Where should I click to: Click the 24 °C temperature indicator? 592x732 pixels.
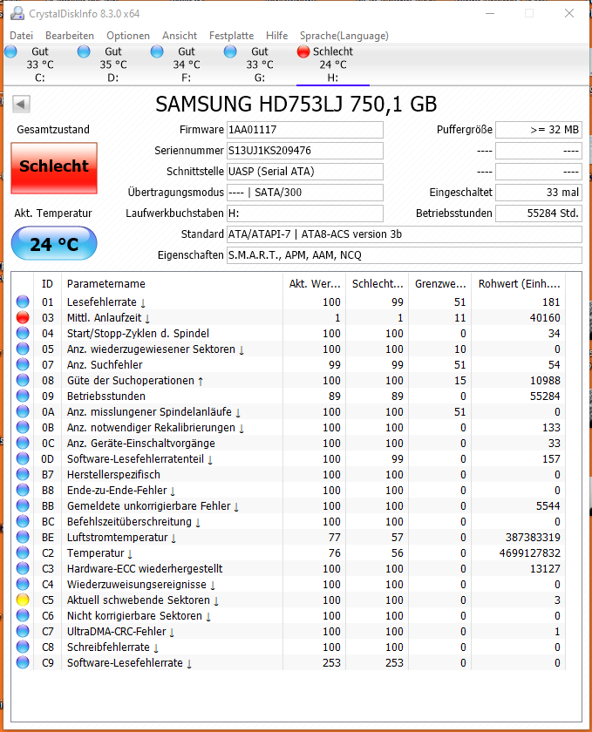[54, 243]
